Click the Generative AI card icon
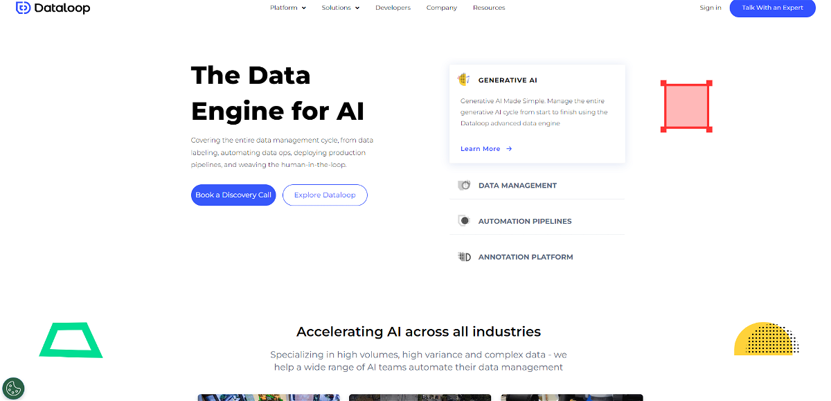Image resolution: width=831 pixels, height=401 pixels. [464, 80]
